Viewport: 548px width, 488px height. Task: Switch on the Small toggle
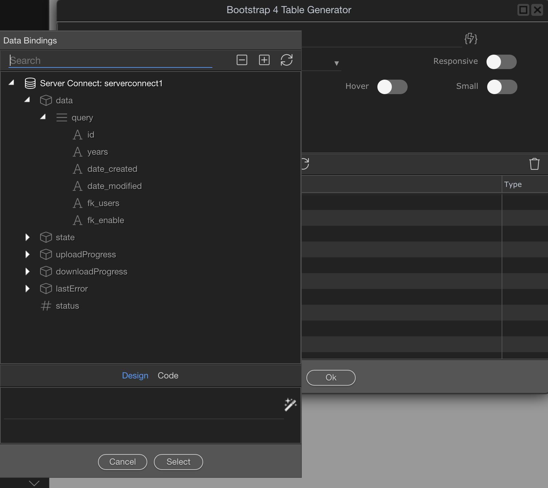point(502,87)
